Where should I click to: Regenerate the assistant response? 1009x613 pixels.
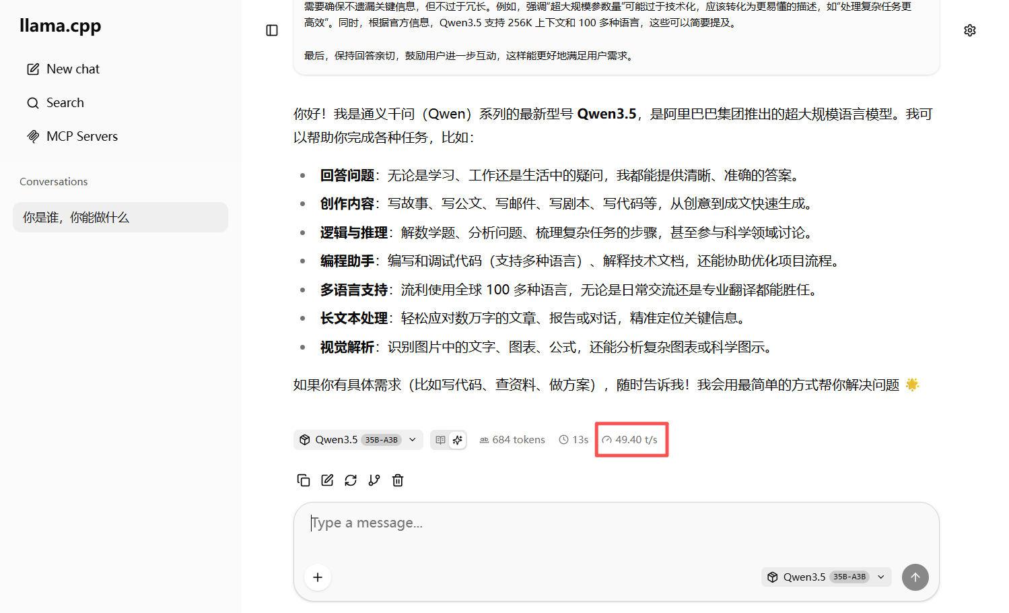coord(351,480)
